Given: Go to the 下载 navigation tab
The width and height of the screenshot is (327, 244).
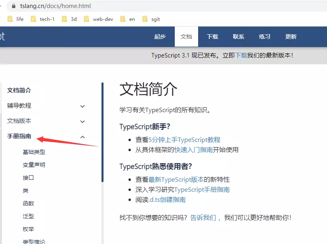Looking at the screenshot, I should [212, 37].
